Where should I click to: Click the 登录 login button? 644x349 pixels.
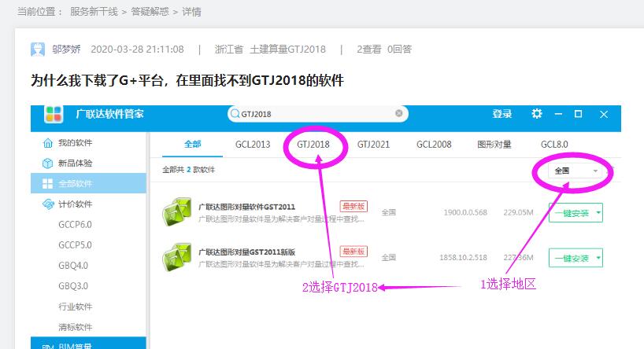(x=502, y=114)
